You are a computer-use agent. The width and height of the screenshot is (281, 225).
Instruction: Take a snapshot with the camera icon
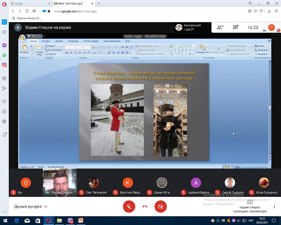click(250, 11)
